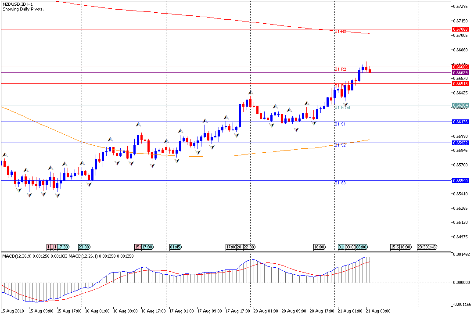The width and height of the screenshot is (474, 316).
Task: Select the D1 S2 support label
Action: (x=340, y=145)
